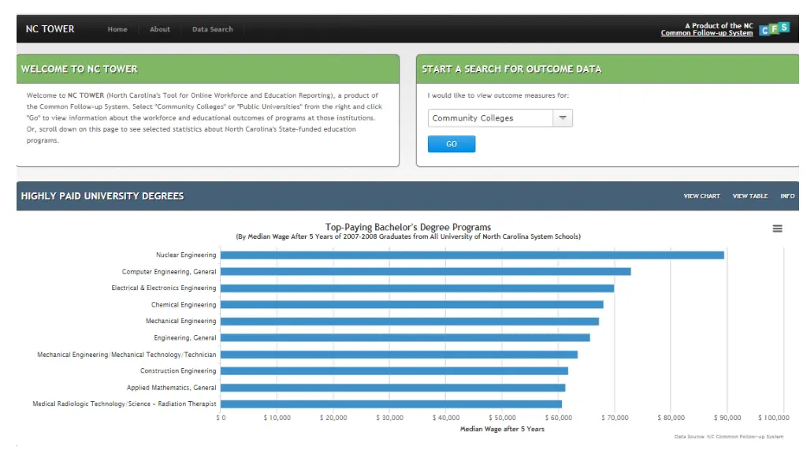
Task: Click the 'Data Source: NC Common Follow-up System' credit
Action: point(729,437)
